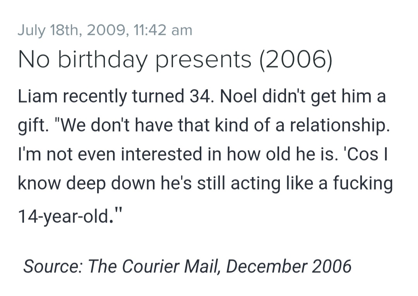Click the "Source:" label

(x=53, y=266)
